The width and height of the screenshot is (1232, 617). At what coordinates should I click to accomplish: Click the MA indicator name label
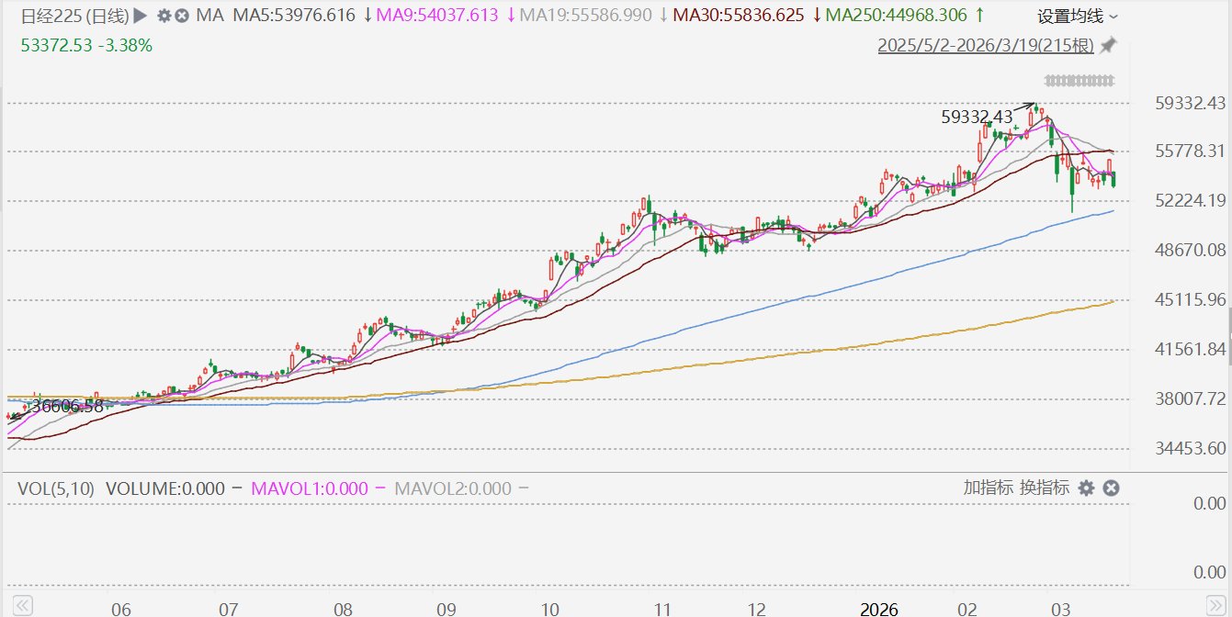pyautogui.click(x=210, y=16)
